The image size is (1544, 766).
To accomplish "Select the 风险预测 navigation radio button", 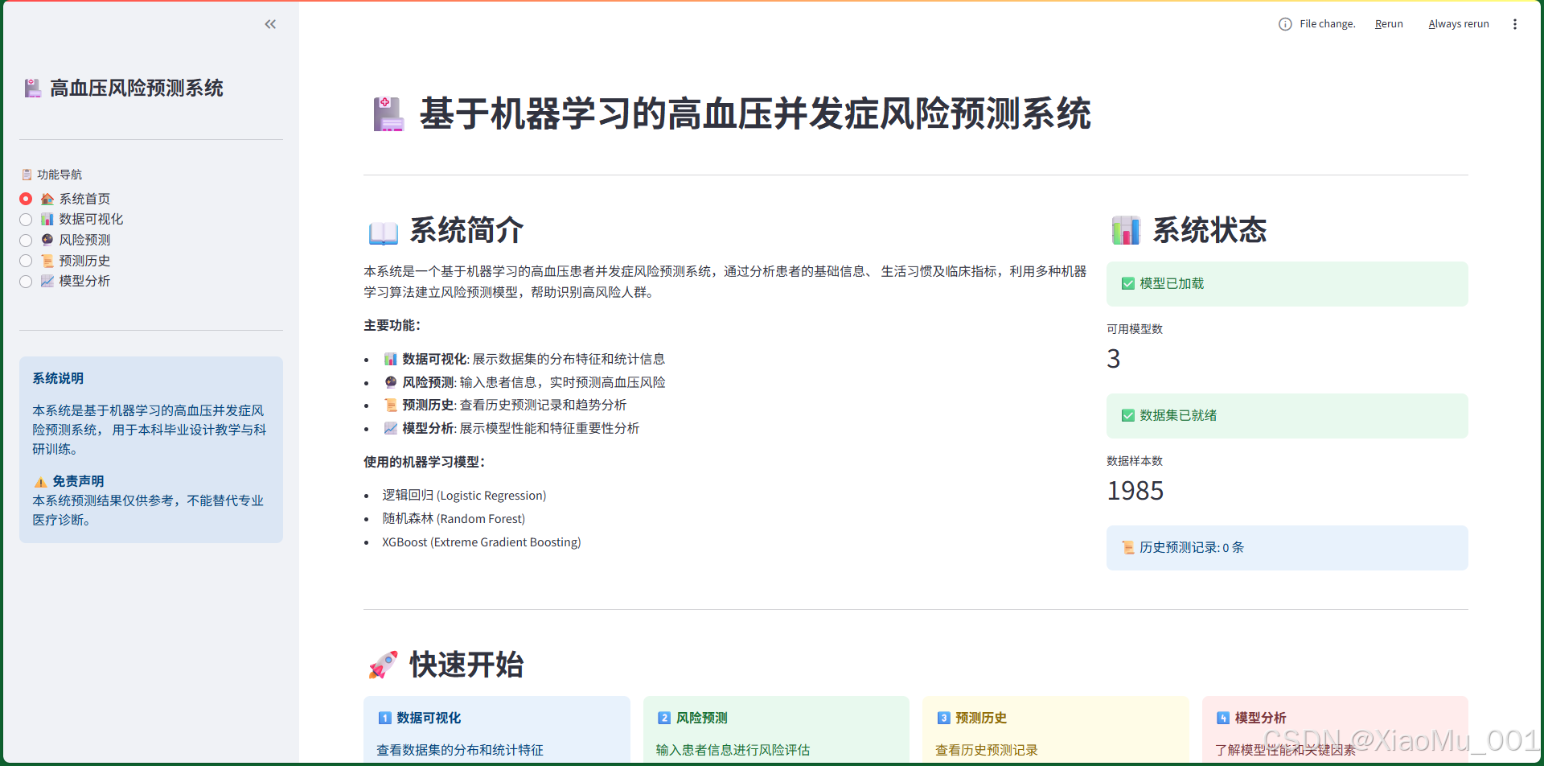I will [26, 240].
